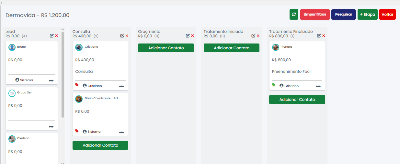This screenshot has height=164, width=400.
Task: Click Adicionar Contato in Tratamento Finalizado column
Action: pos(297,100)
